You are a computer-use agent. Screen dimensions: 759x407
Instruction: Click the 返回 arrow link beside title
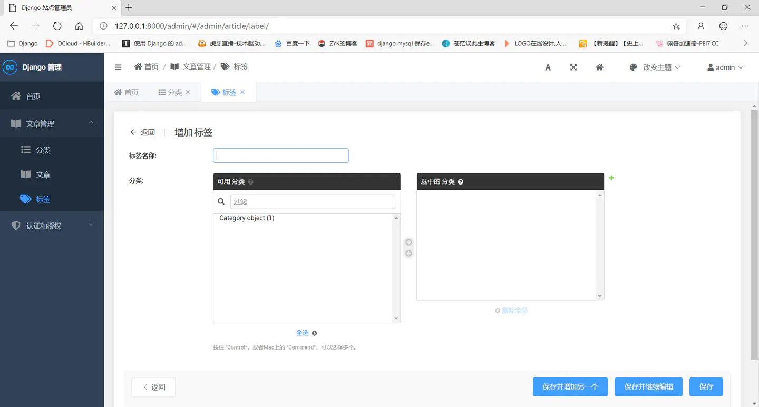pos(142,132)
